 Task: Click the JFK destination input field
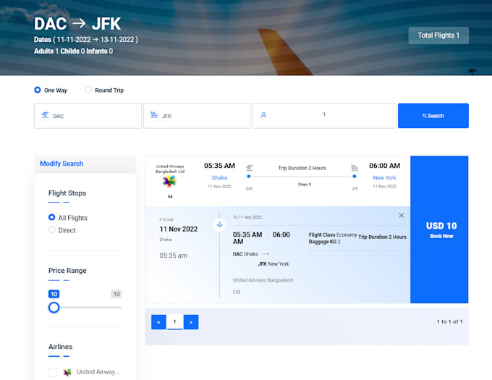pos(197,116)
